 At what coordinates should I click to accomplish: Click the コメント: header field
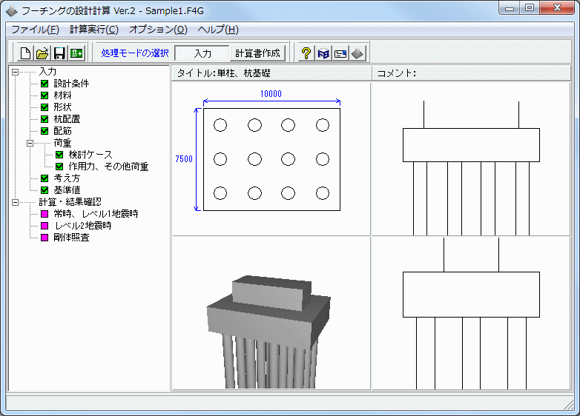click(x=471, y=73)
